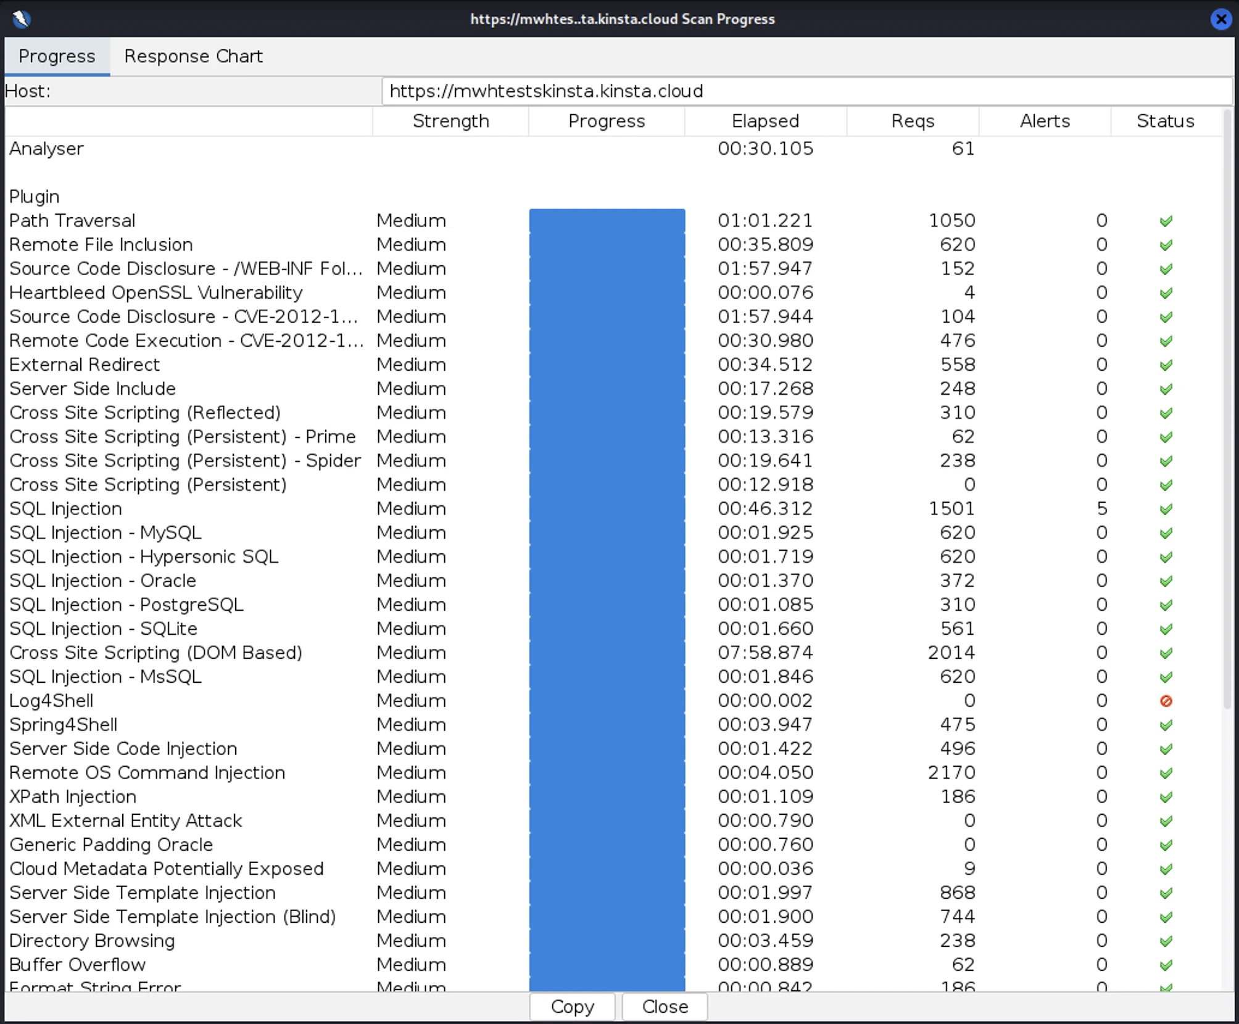Click the Alerts column header
This screenshot has height=1024, width=1239.
point(1044,121)
